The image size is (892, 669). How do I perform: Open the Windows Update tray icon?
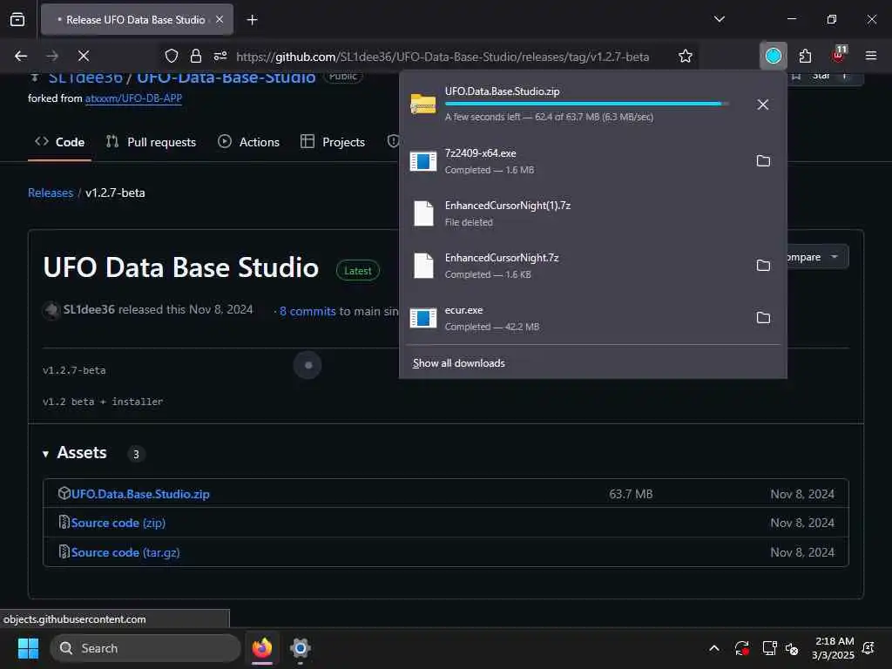coord(742,648)
